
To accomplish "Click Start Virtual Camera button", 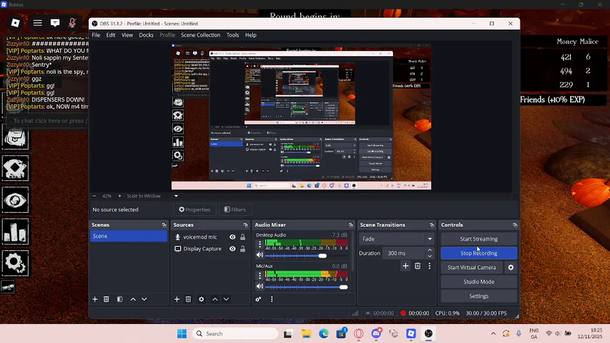I will [472, 268].
